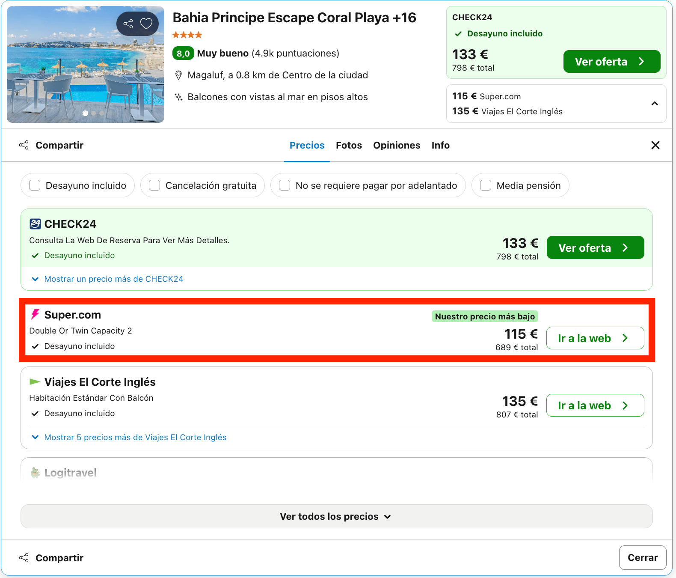Click Ver oferta in the top CHECK24 card

click(x=612, y=62)
